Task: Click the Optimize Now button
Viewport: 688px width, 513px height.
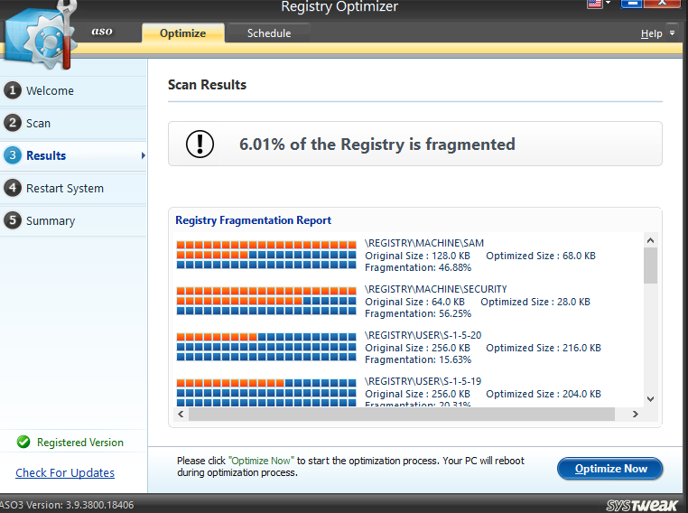Action: click(609, 469)
